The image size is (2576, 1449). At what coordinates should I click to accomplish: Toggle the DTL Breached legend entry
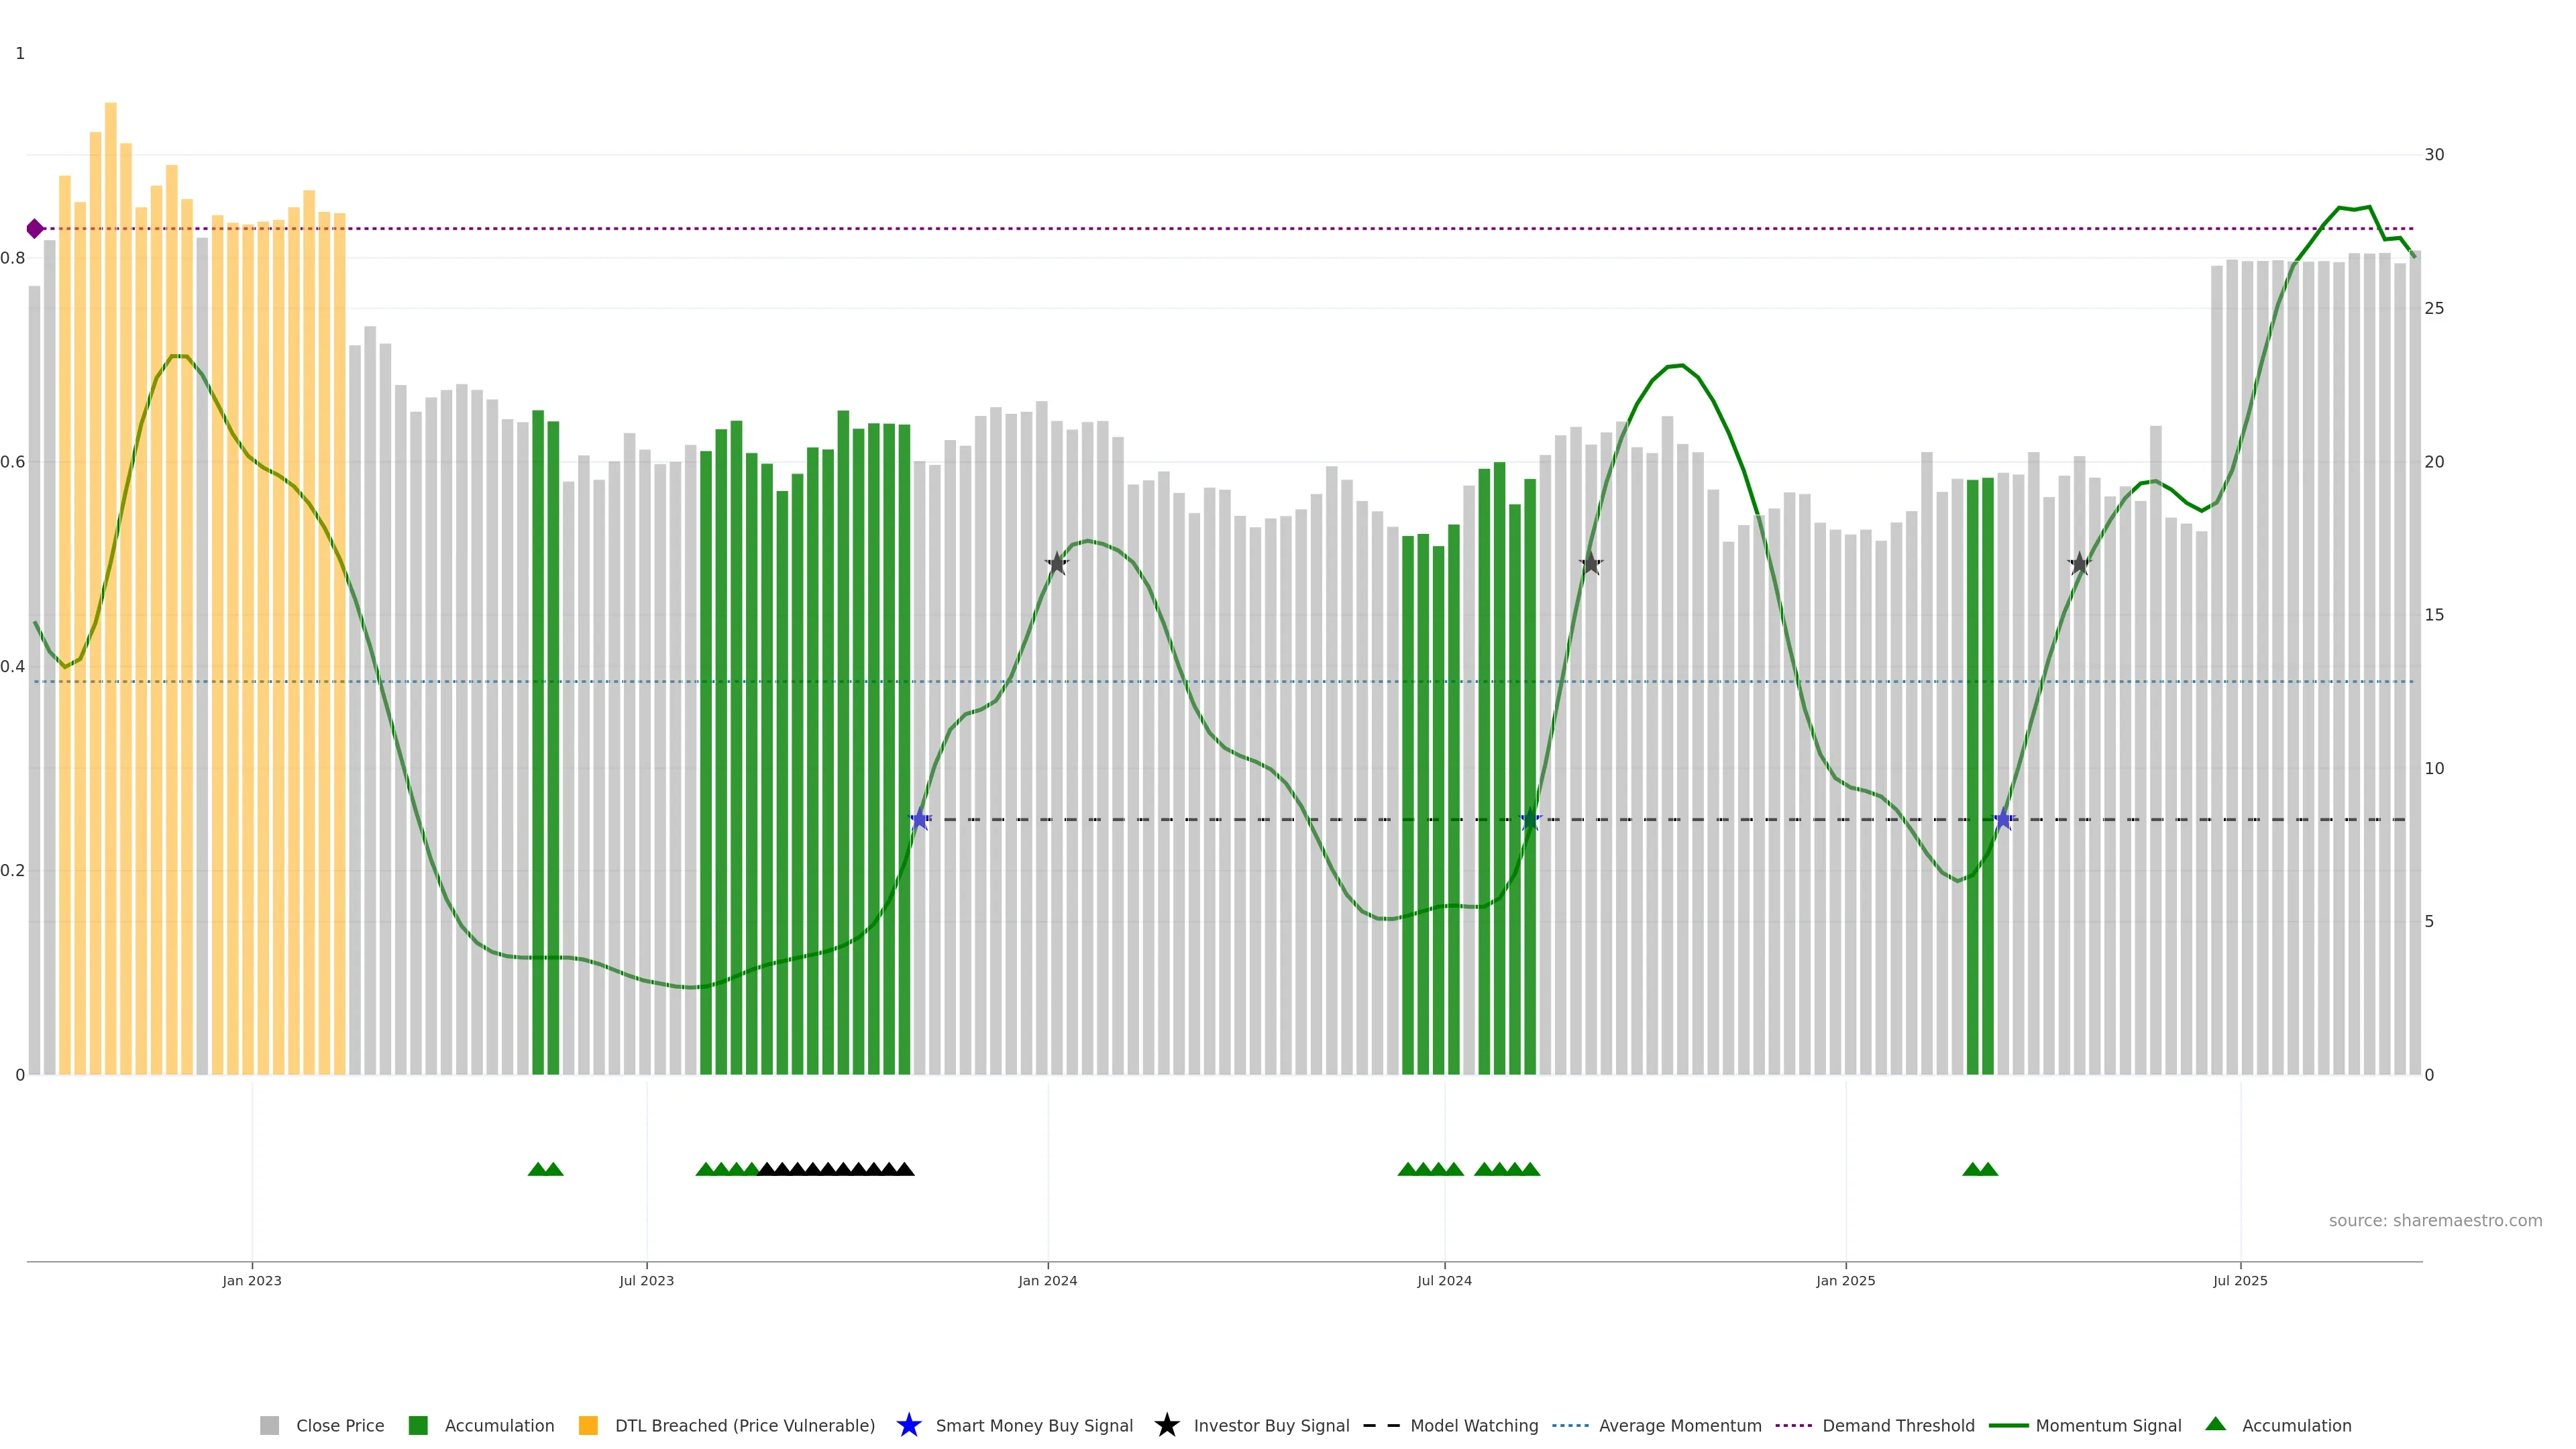coord(744,1426)
